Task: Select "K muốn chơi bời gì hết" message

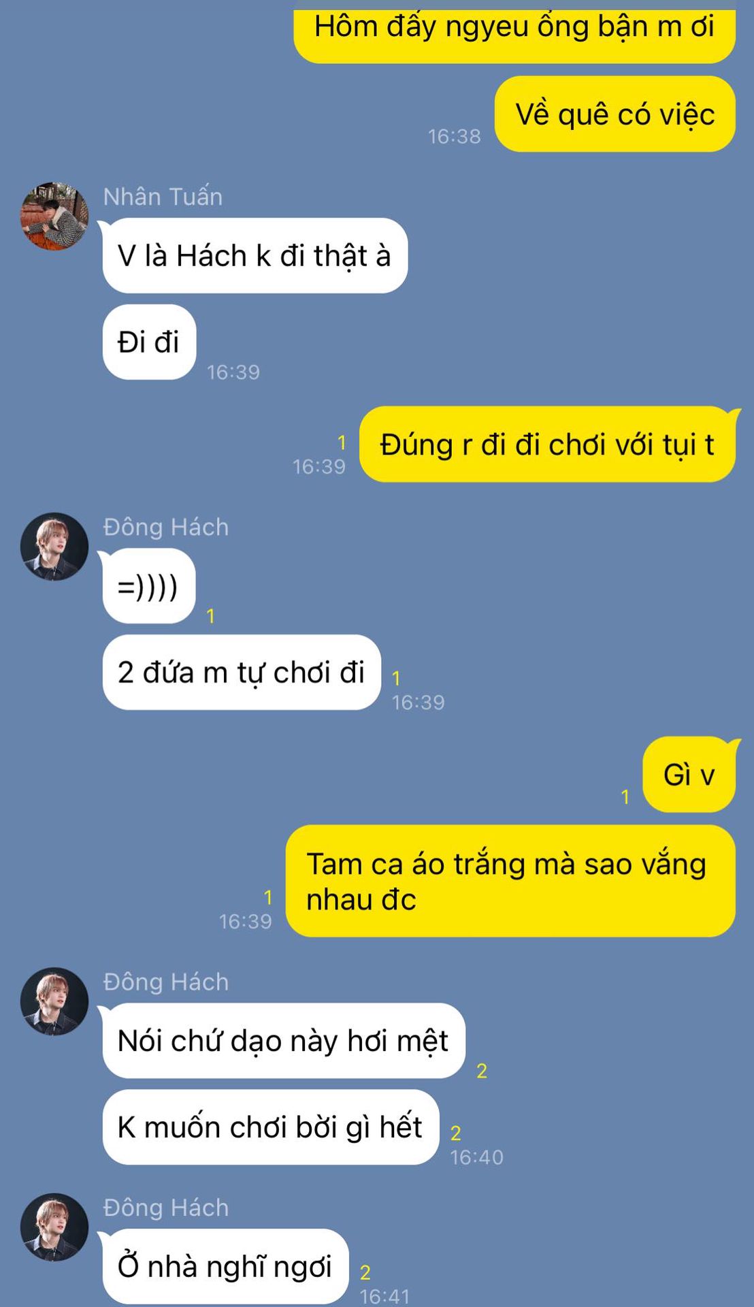Action: point(271,1127)
